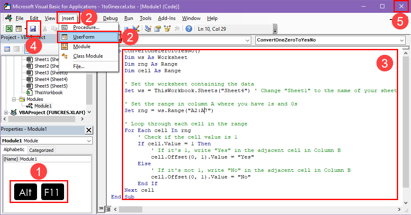Click the Else keyword line in code
Viewport: 411px width, 215px height.
click(x=144, y=164)
